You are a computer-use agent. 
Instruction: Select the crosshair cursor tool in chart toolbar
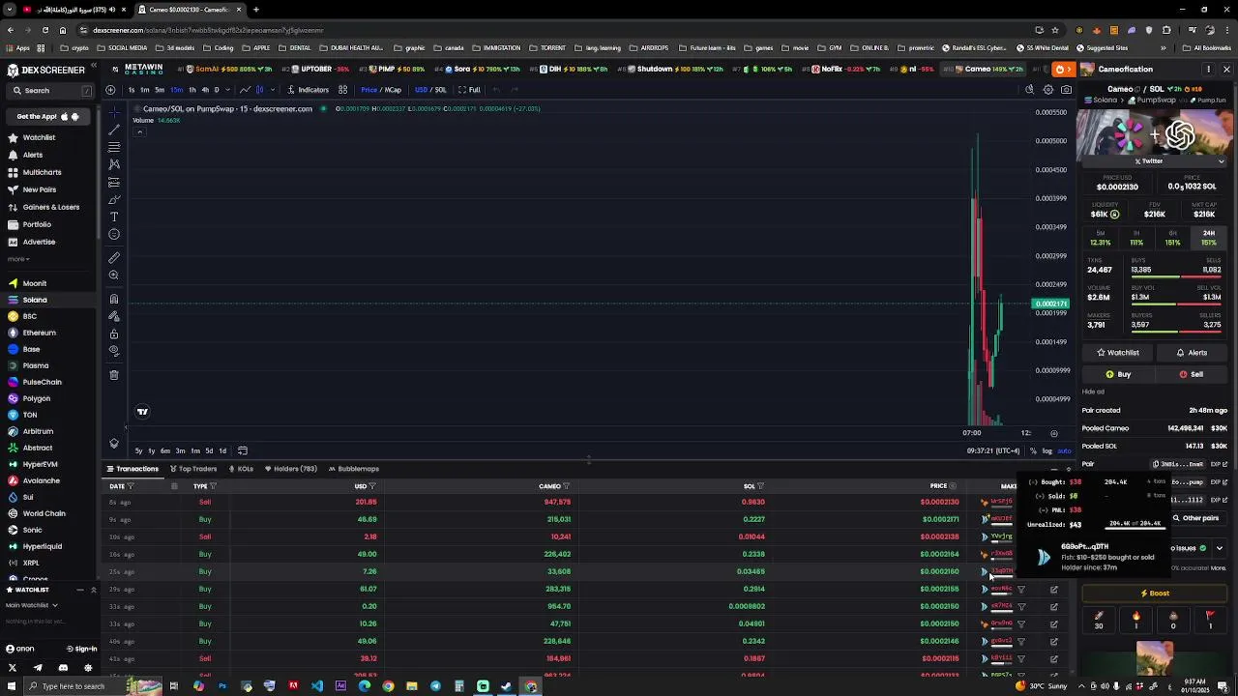[x=114, y=111]
